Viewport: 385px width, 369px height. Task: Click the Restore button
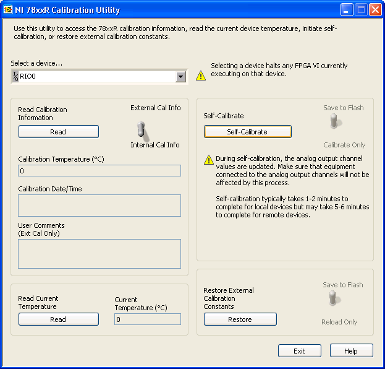(240, 319)
